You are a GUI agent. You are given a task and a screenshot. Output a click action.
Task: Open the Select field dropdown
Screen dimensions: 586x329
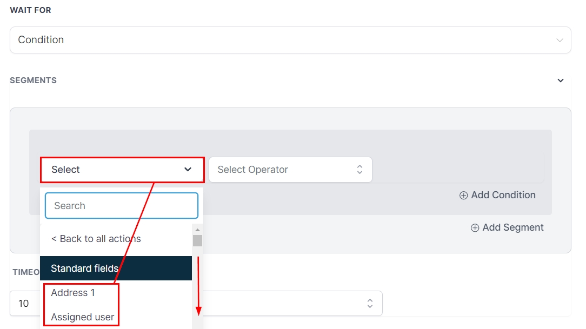122,170
